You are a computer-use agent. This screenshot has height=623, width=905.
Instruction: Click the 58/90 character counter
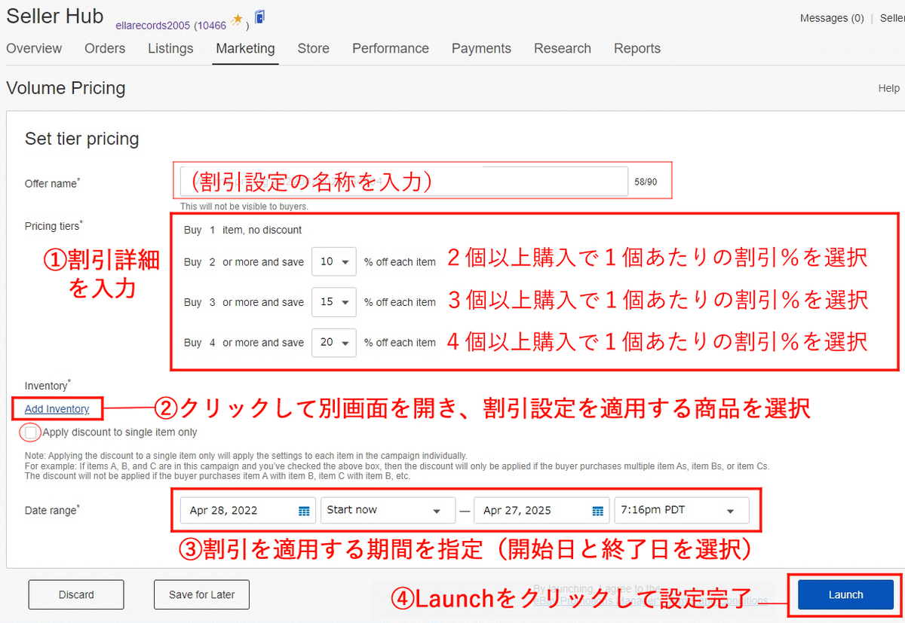646,182
